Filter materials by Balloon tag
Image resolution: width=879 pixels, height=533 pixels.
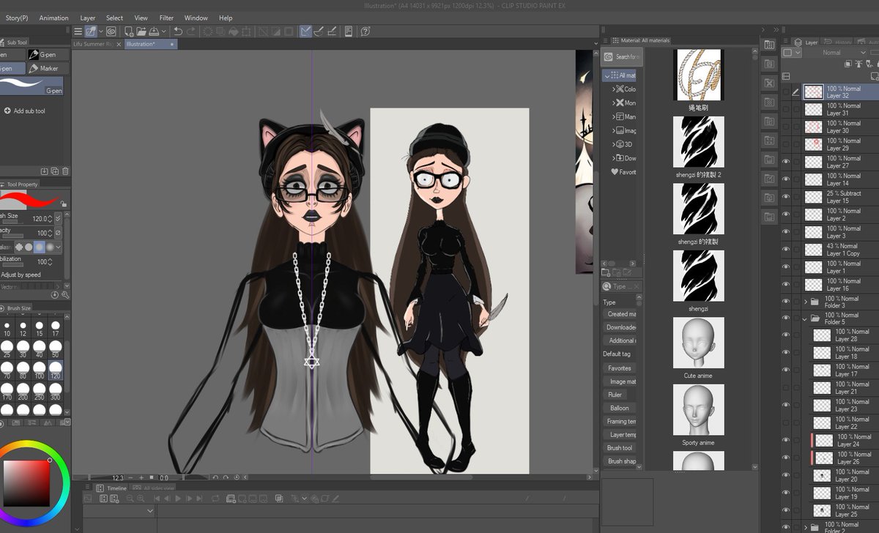click(x=619, y=408)
